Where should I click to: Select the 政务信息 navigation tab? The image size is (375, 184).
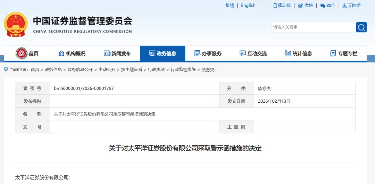point(162,53)
